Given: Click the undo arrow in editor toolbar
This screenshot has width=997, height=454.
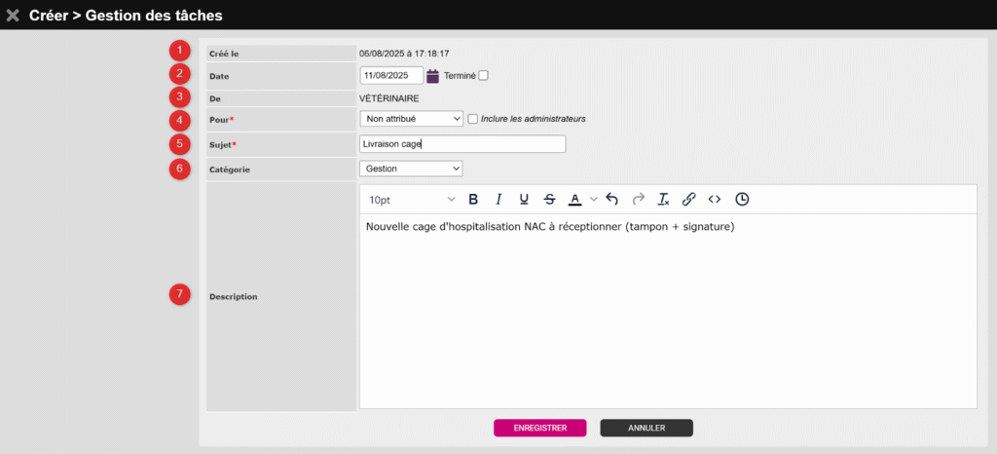Looking at the screenshot, I should point(612,199).
